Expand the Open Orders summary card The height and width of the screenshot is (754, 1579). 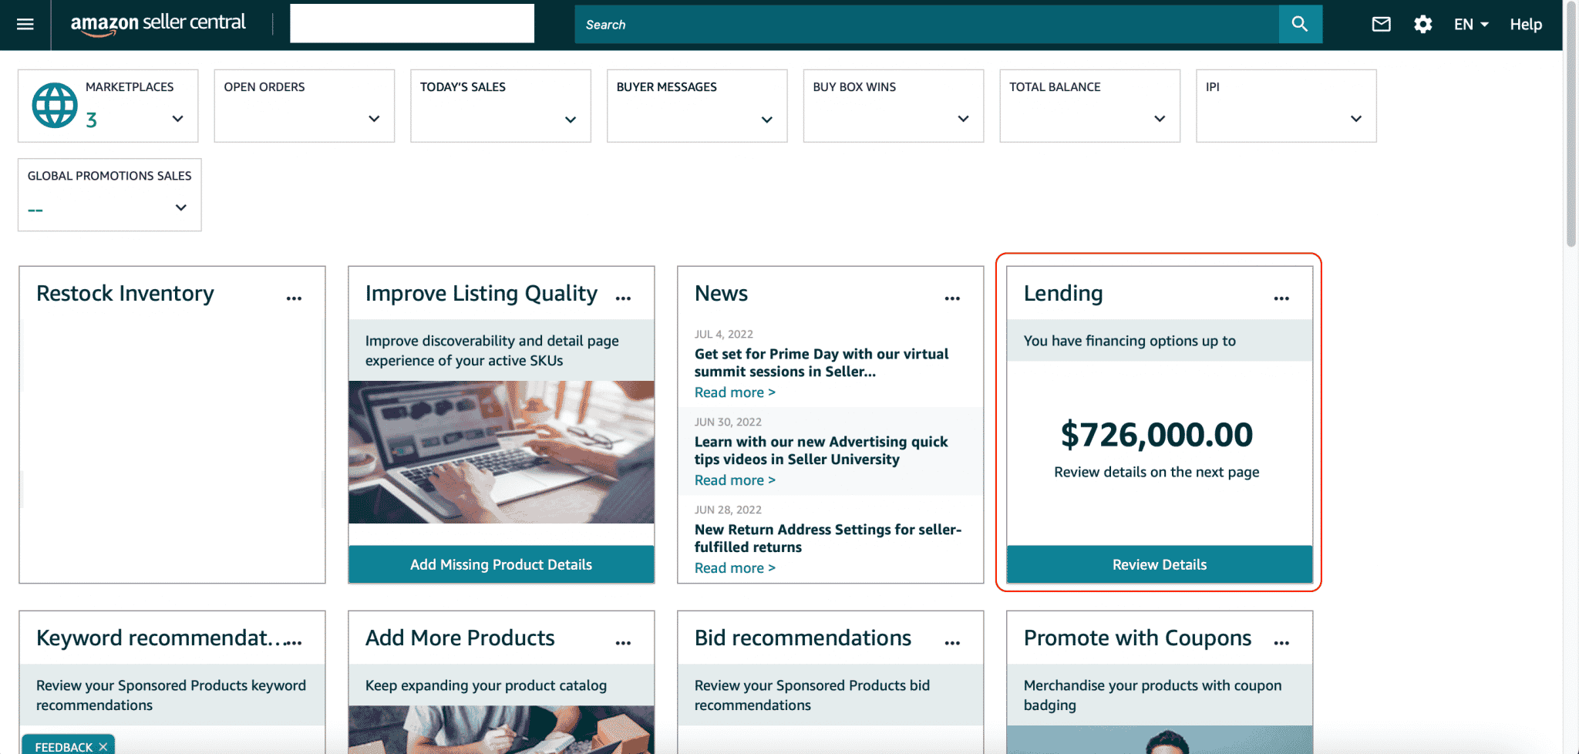[x=374, y=119]
